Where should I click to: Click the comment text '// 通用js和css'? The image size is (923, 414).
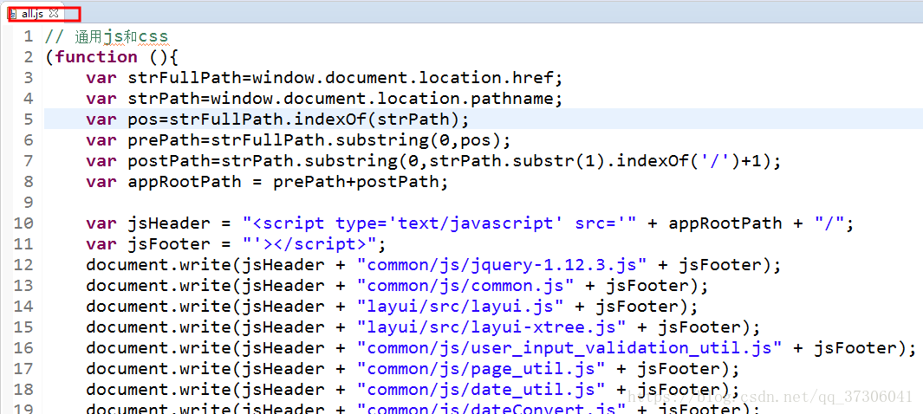click(x=107, y=37)
